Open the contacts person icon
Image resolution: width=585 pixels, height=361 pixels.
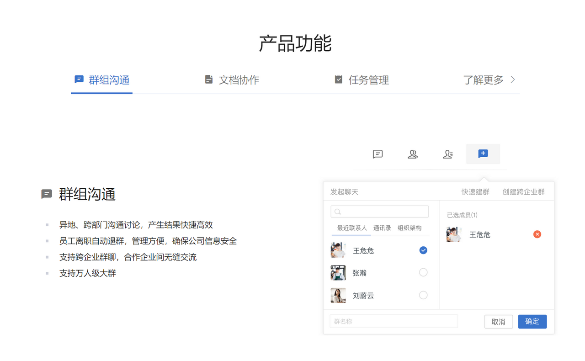(x=413, y=154)
